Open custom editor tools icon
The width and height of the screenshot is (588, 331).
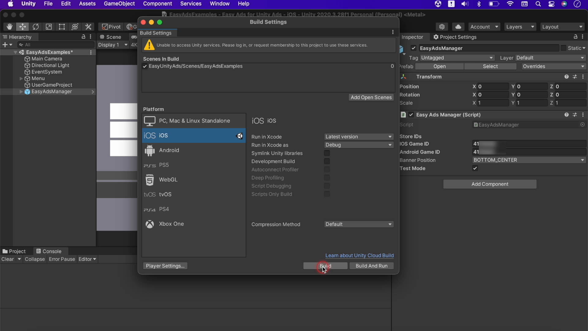point(88,27)
